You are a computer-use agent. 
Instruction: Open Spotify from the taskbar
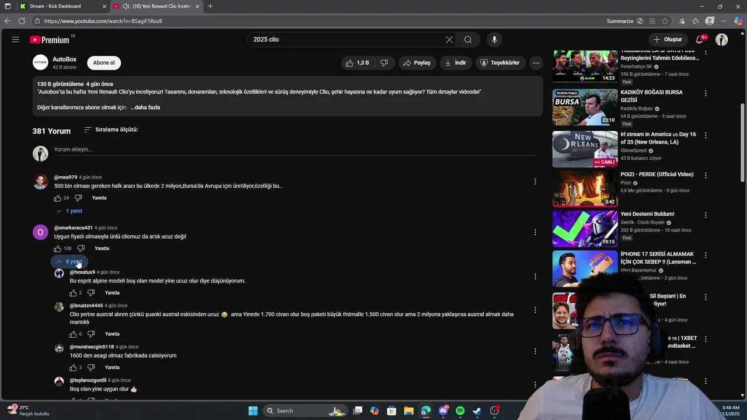(460, 411)
